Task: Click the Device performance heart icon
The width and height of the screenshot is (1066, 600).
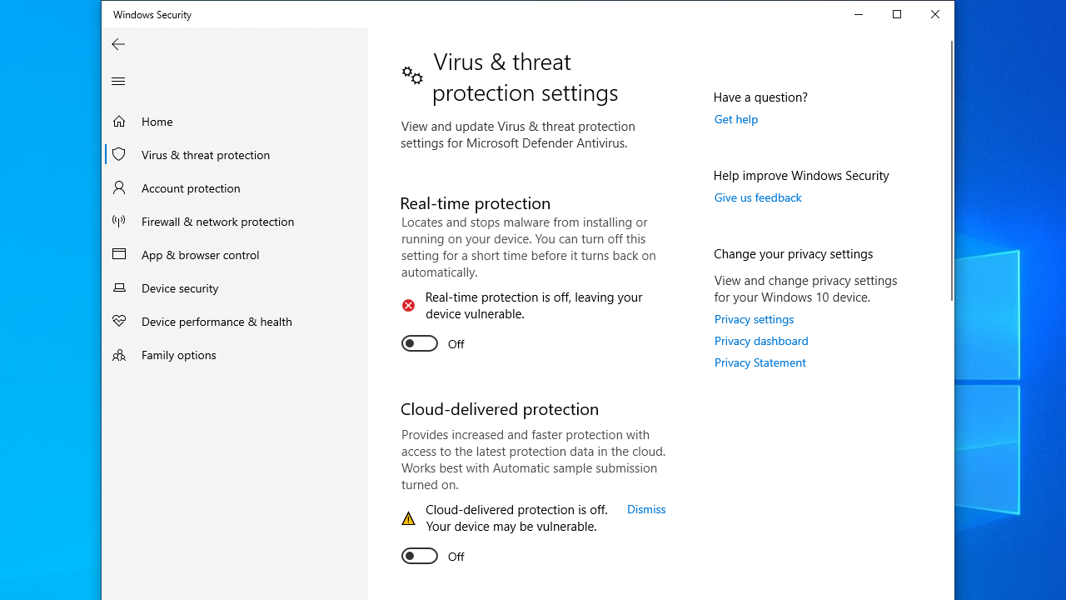Action: pyautogui.click(x=119, y=321)
